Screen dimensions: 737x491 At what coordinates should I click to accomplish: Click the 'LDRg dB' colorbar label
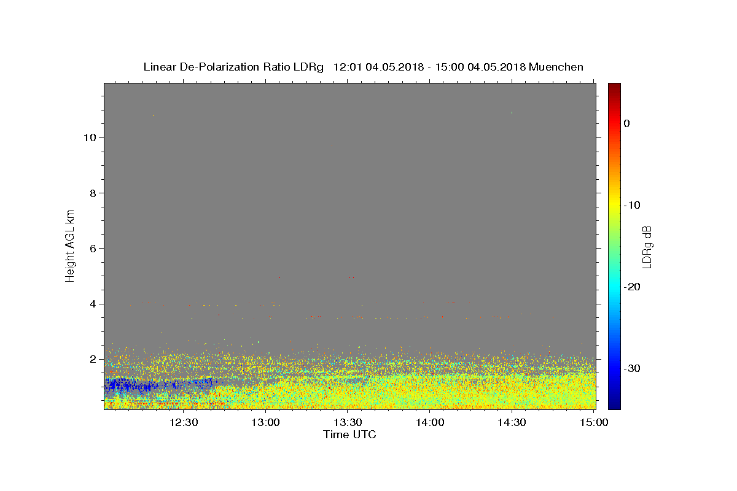coord(647,246)
